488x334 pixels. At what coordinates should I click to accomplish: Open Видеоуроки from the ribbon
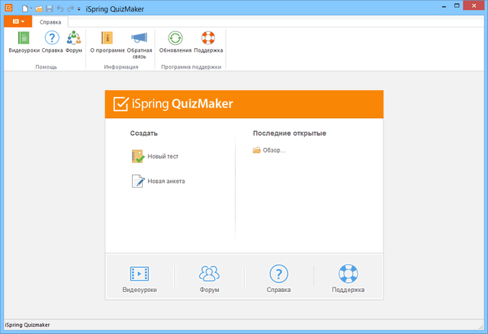24,42
